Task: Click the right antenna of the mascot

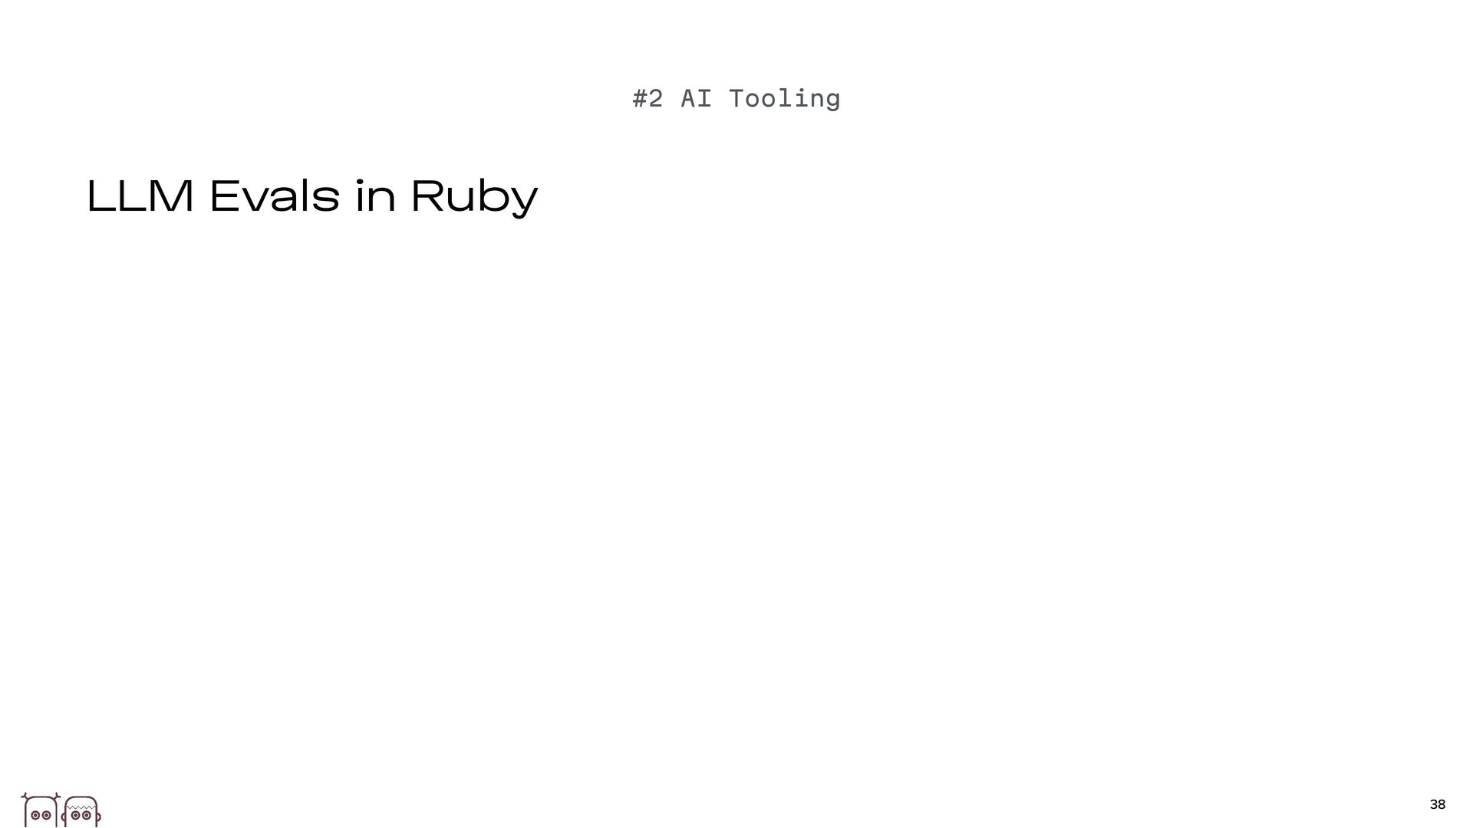Action: (x=57, y=797)
